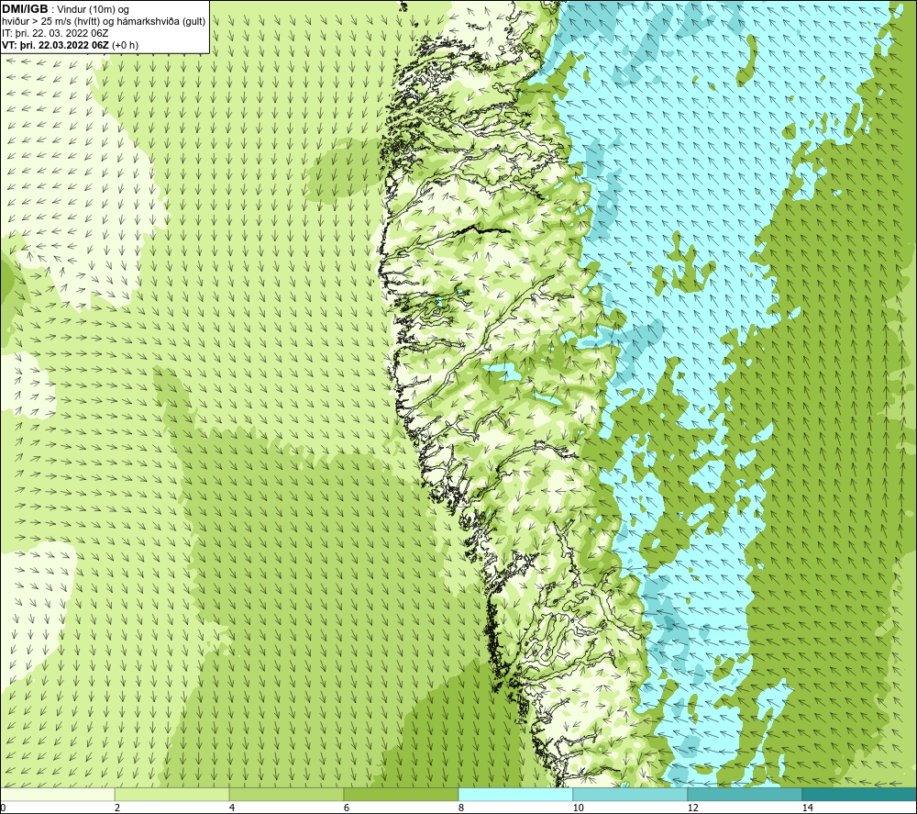Click the "DMI/IGB" title text
Screen dimensions: 917x814
[x=25, y=9]
